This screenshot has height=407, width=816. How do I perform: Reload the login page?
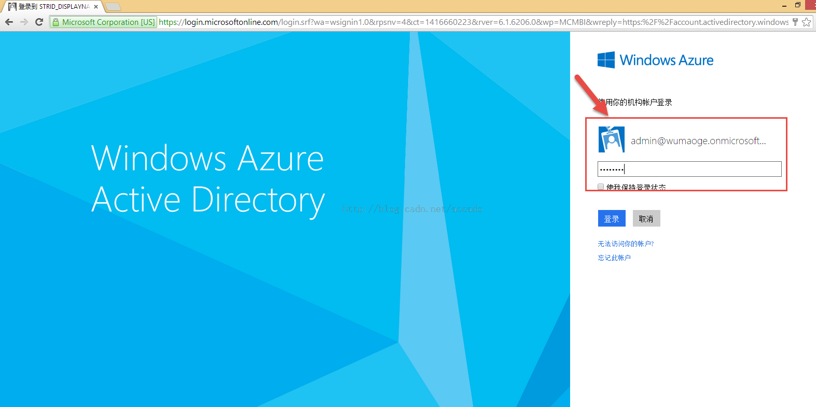tap(39, 22)
